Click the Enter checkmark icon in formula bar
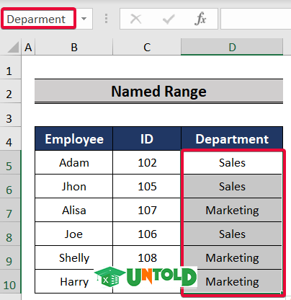The height and width of the screenshot is (300, 291). (x=169, y=19)
